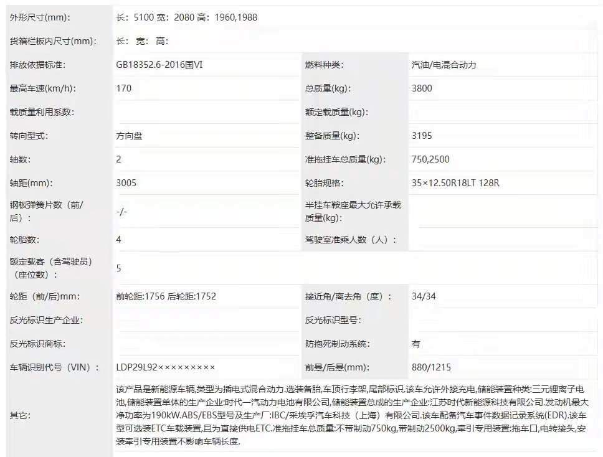The image size is (603, 457).
Task: Click the 反光标识商标 label
Action: coord(37,344)
